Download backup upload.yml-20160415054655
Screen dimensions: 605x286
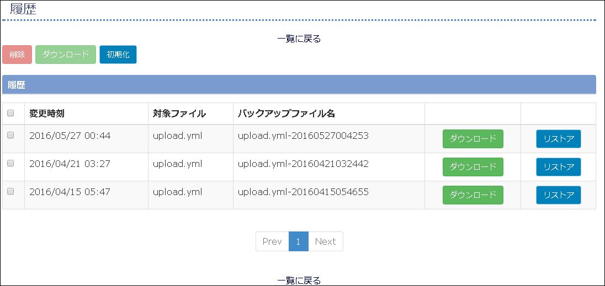pyautogui.click(x=473, y=195)
